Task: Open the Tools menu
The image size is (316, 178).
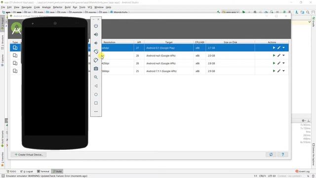Action: coord(82,7)
